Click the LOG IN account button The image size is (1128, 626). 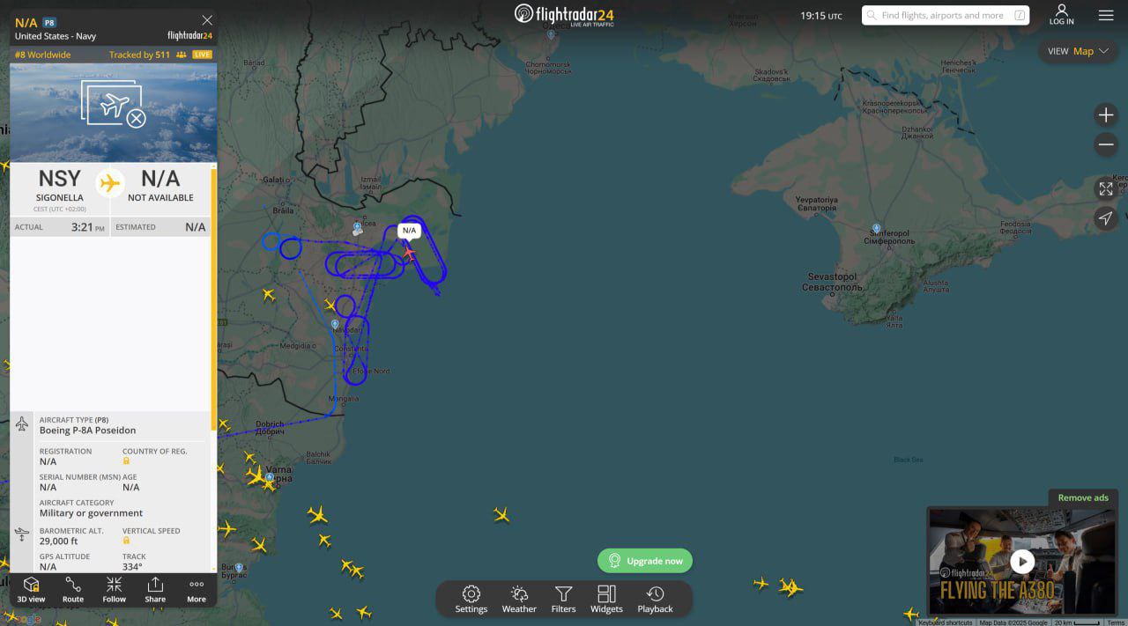[1061, 15]
